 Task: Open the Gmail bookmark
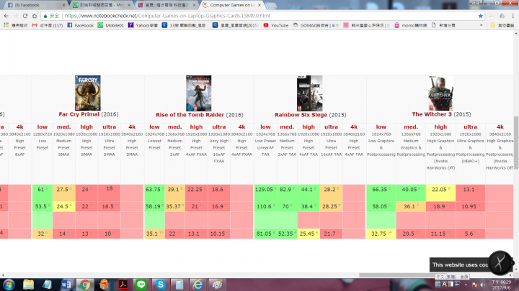[47, 25]
